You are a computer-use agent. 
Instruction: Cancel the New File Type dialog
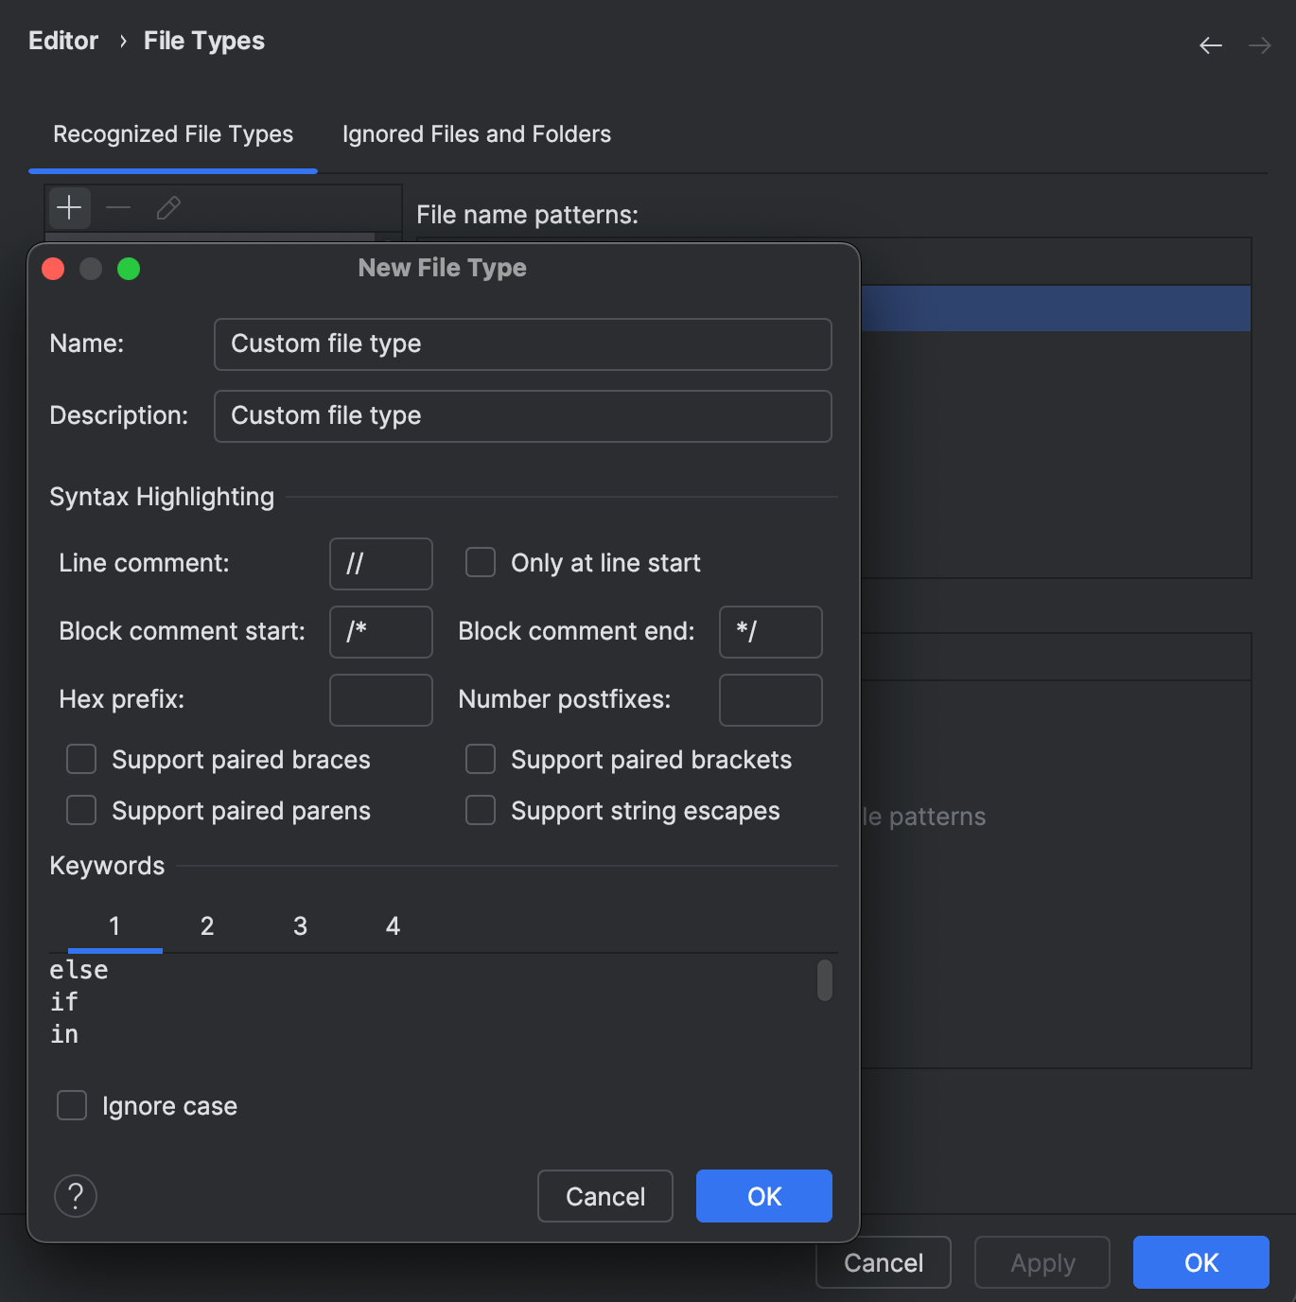604,1196
